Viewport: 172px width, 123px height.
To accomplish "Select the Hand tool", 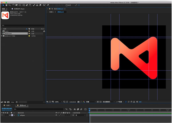I will pyautogui.click(x=6, y=5).
